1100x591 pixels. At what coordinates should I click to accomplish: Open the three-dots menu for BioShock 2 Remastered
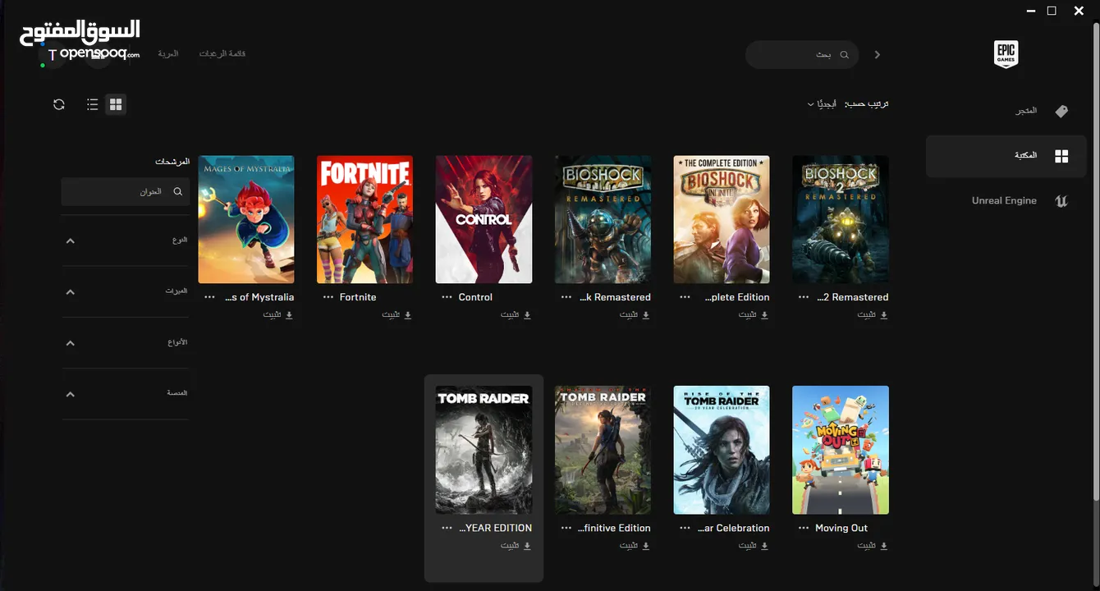point(804,297)
